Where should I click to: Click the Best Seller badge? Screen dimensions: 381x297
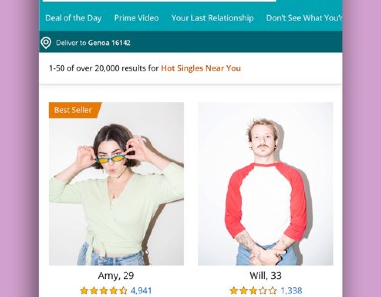pos(74,110)
